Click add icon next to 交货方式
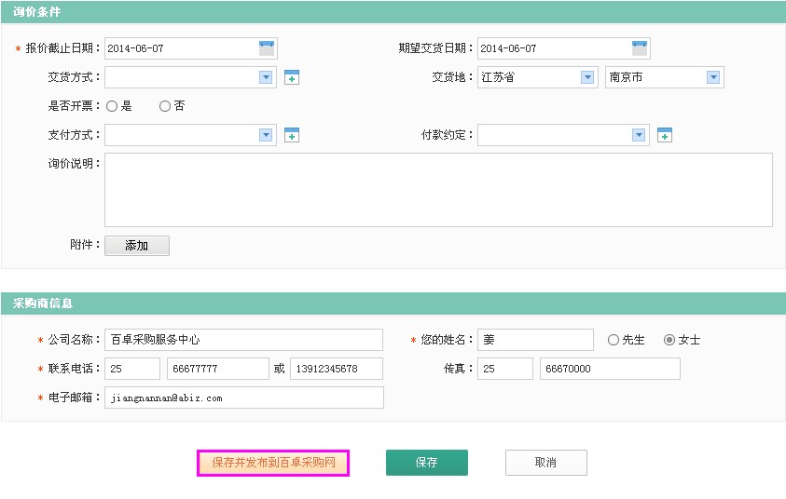Viewport: 786px width, 499px height. point(292,78)
